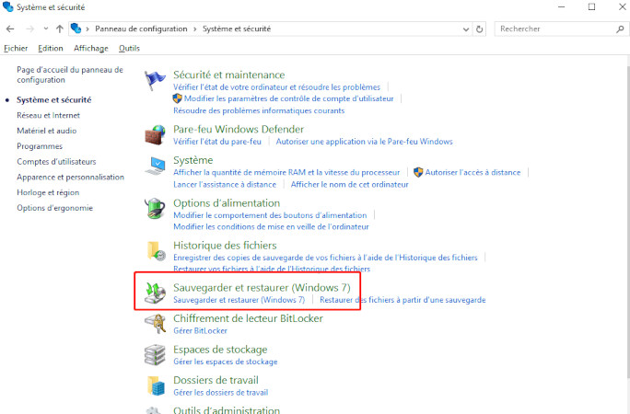
Task: Select Système et sécurité in the sidebar
Action: (53, 100)
